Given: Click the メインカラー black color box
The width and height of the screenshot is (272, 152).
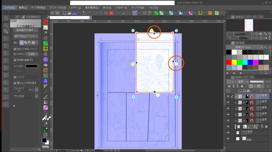Looking at the screenshot, I should click(x=32, y=66).
